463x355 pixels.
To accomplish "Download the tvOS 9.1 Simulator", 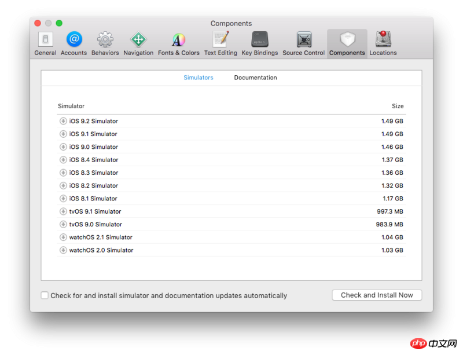I will click(63, 211).
